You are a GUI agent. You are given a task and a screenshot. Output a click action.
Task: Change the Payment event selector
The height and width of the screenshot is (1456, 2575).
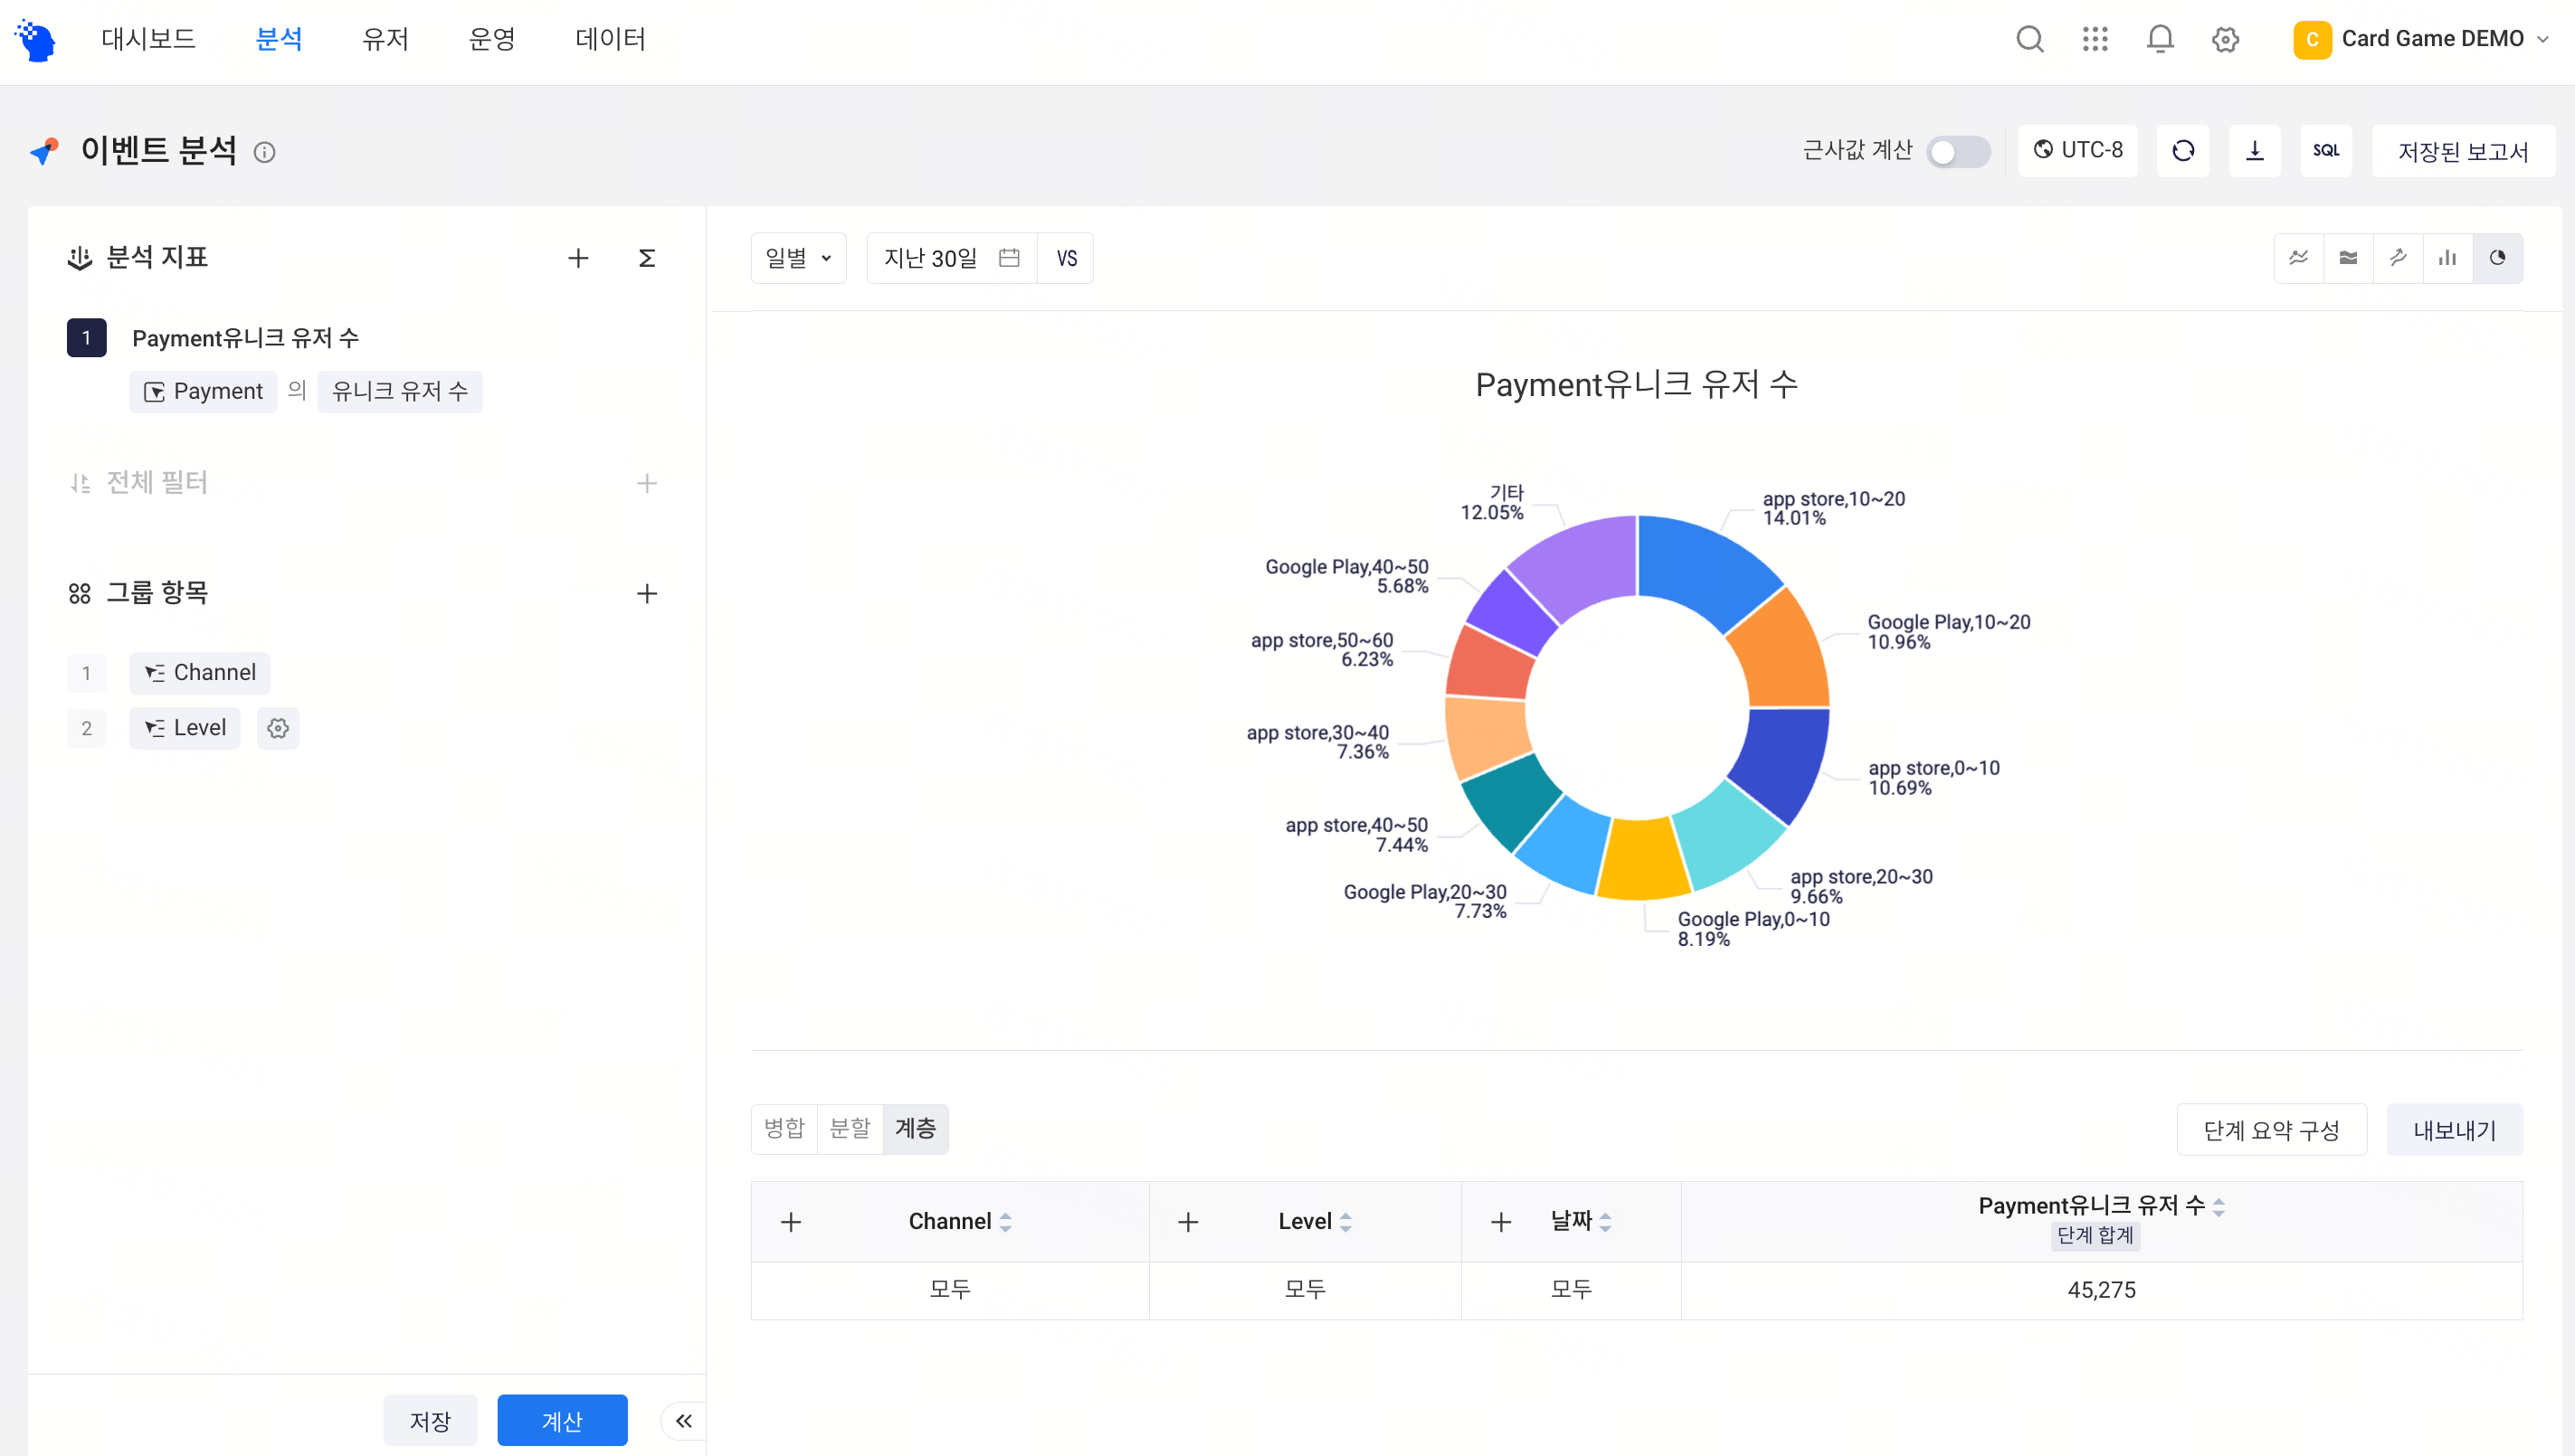coord(203,391)
